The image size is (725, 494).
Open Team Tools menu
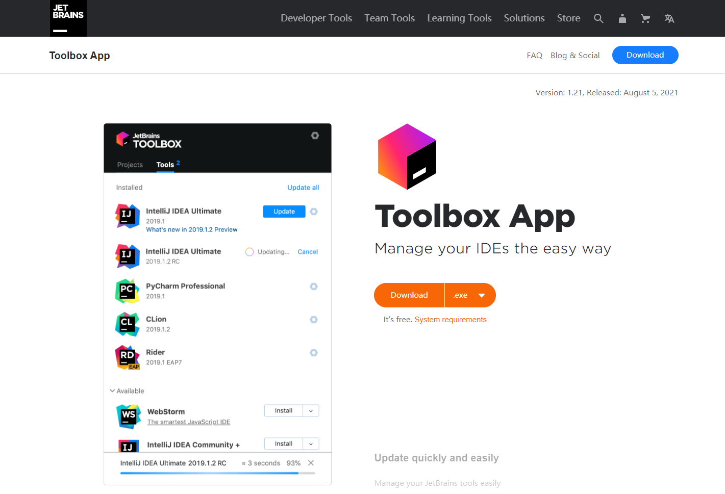coord(389,18)
